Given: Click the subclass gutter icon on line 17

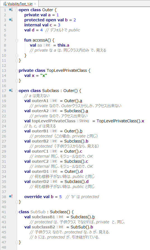Looking at the screenshot, I should (11, 90).
